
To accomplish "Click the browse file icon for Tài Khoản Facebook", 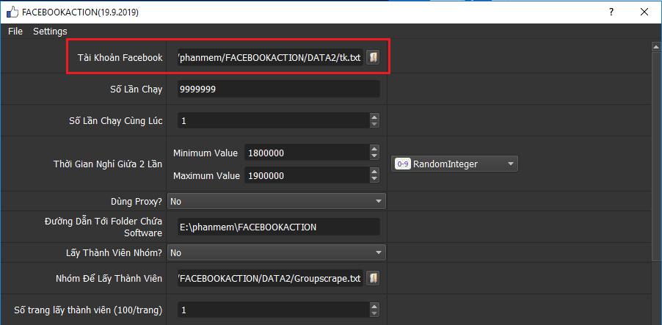I will pyautogui.click(x=373, y=58).
